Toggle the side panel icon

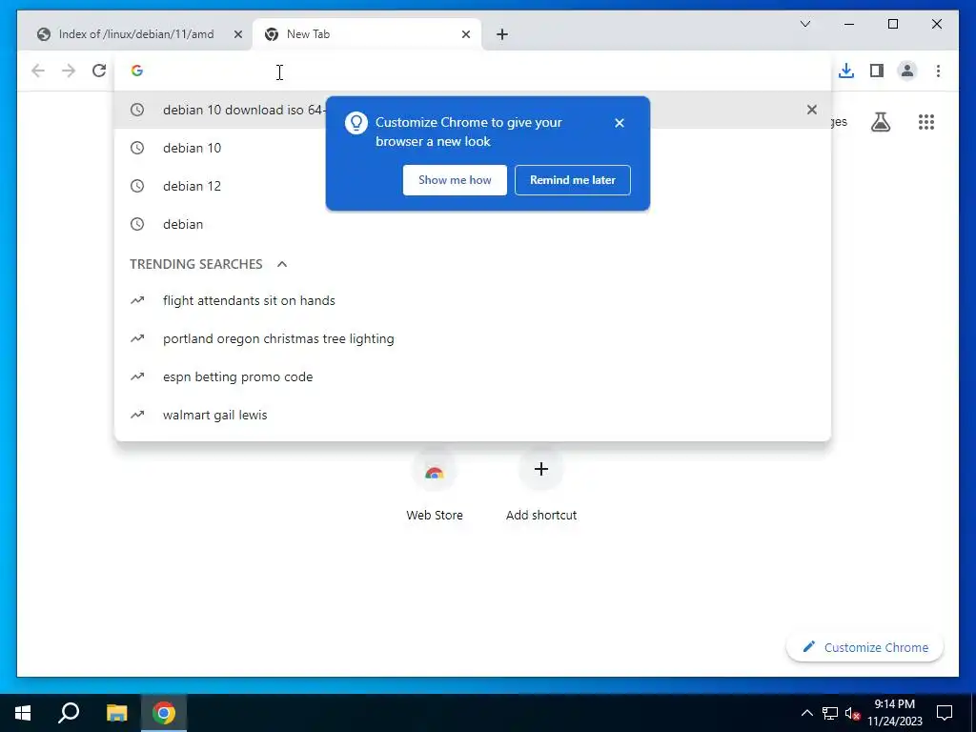[877, 71]
